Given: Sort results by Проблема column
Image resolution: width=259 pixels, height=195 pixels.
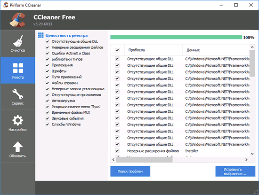Looking at the screenshot, I should [154, 50].
